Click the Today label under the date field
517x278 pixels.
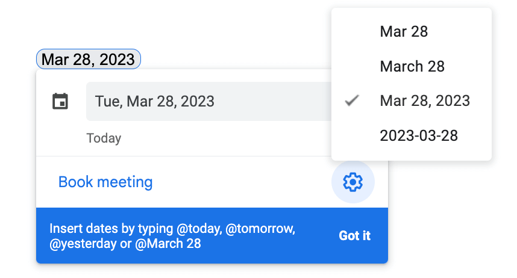(x=104, y=138)
